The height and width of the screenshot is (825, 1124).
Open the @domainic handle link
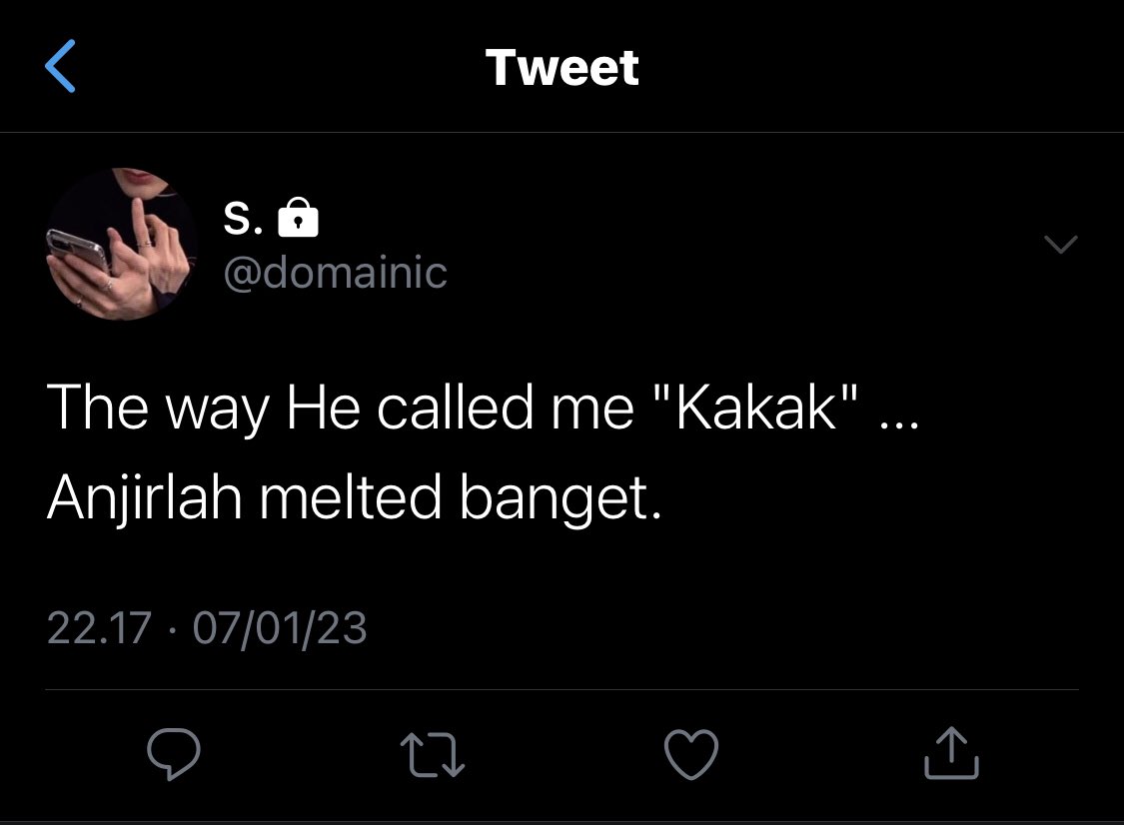[x=336, y=273]
